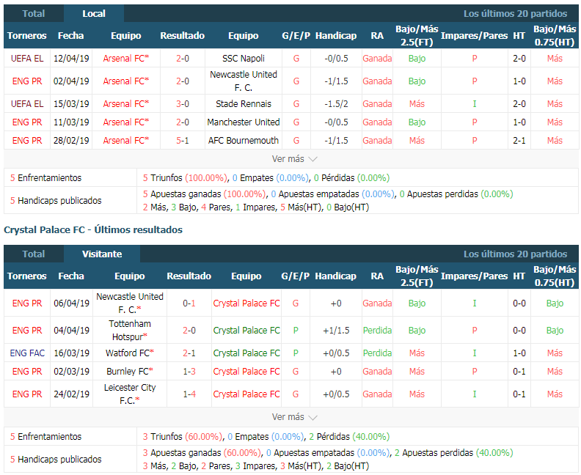Click Handicap header in Crystal Palace table
Image resolution: width=581 pixels, height=475 pixels.
pos(336,276)
